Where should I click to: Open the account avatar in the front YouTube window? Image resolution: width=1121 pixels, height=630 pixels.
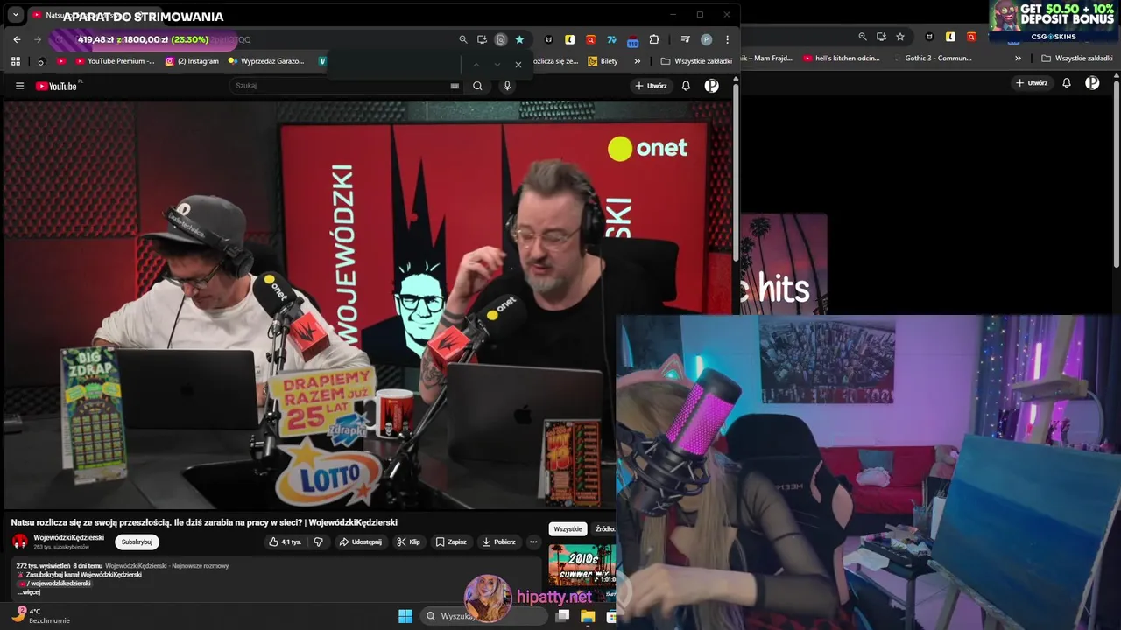click(x=712, y=86)
